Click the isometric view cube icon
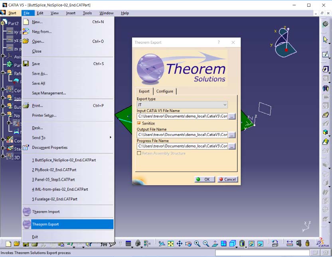 point(233,244)
